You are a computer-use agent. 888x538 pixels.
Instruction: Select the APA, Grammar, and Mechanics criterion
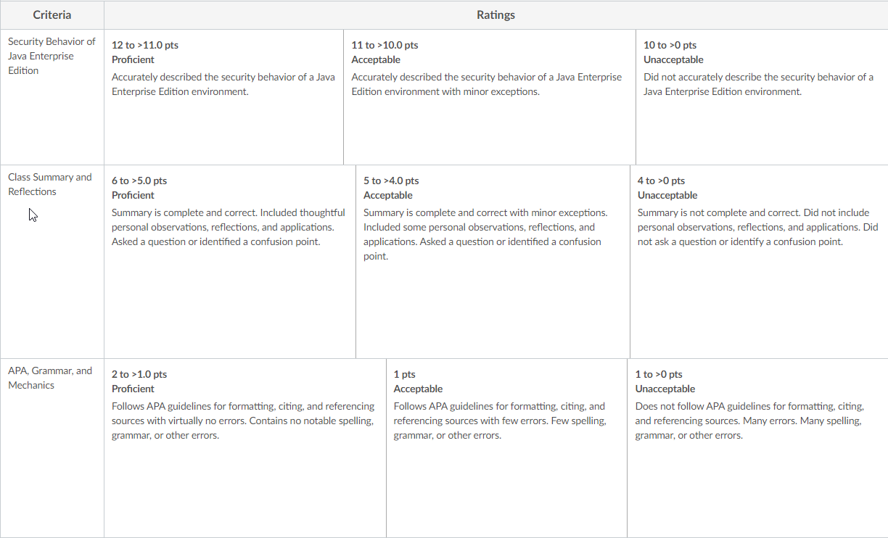click(50, 378)
